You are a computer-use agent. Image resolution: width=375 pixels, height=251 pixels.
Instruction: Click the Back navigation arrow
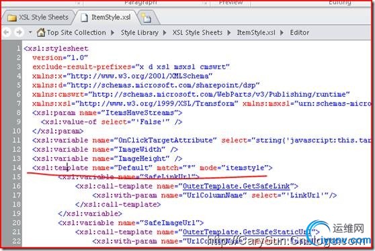[x=7, y=32]
